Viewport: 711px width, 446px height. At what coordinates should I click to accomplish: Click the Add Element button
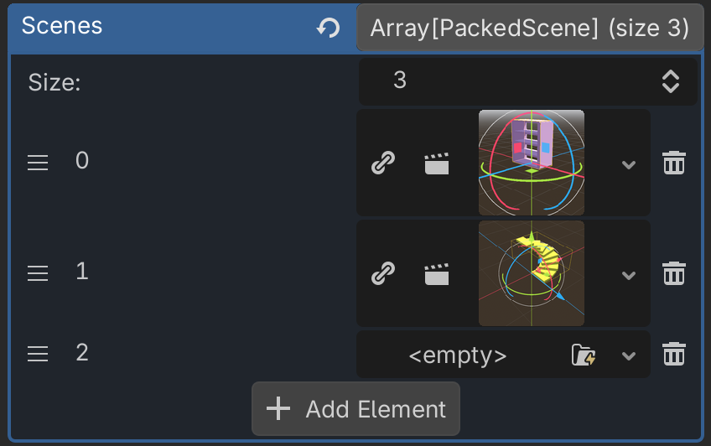(x=355, y=409)
